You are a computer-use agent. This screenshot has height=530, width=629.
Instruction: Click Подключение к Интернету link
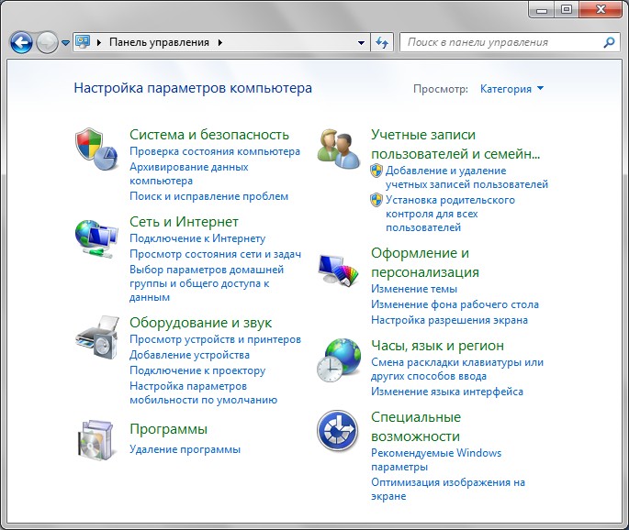197,238
